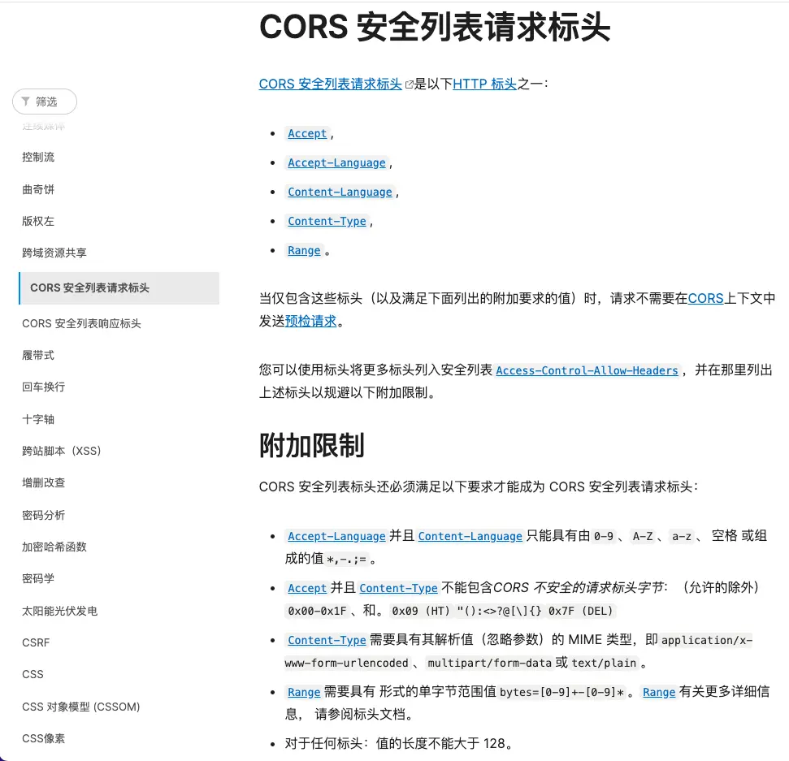This screenshot has height=761, width=789.
Task: Click the code text text/plain
Action: (604, 663)
